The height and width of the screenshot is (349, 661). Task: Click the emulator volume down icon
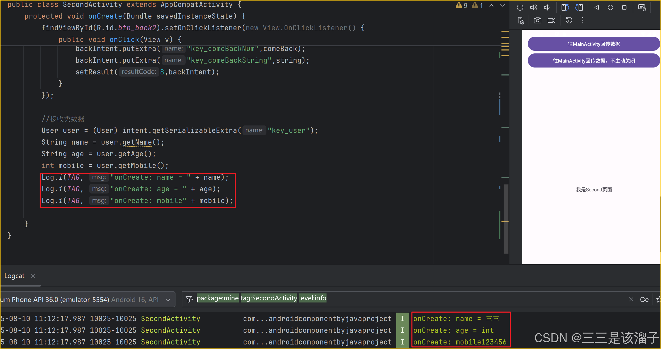[547, 7]
